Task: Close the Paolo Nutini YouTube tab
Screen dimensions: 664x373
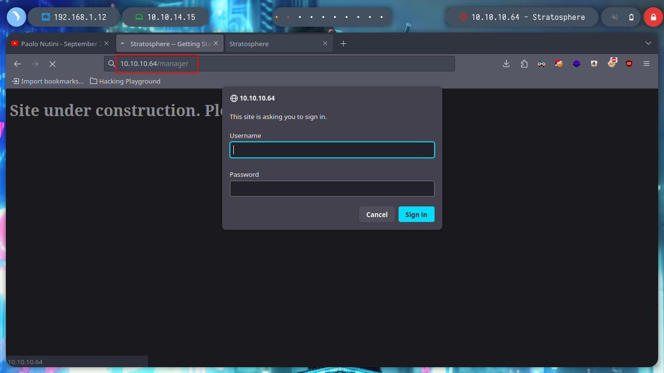Action: [x=106, y=43]
